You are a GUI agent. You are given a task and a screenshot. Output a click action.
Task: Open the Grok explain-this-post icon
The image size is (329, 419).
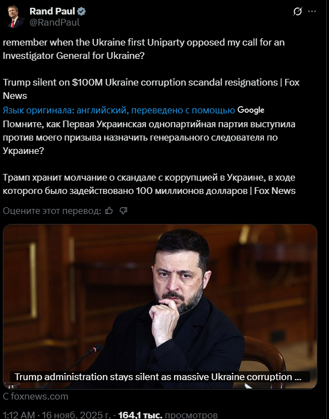point(297,12)
